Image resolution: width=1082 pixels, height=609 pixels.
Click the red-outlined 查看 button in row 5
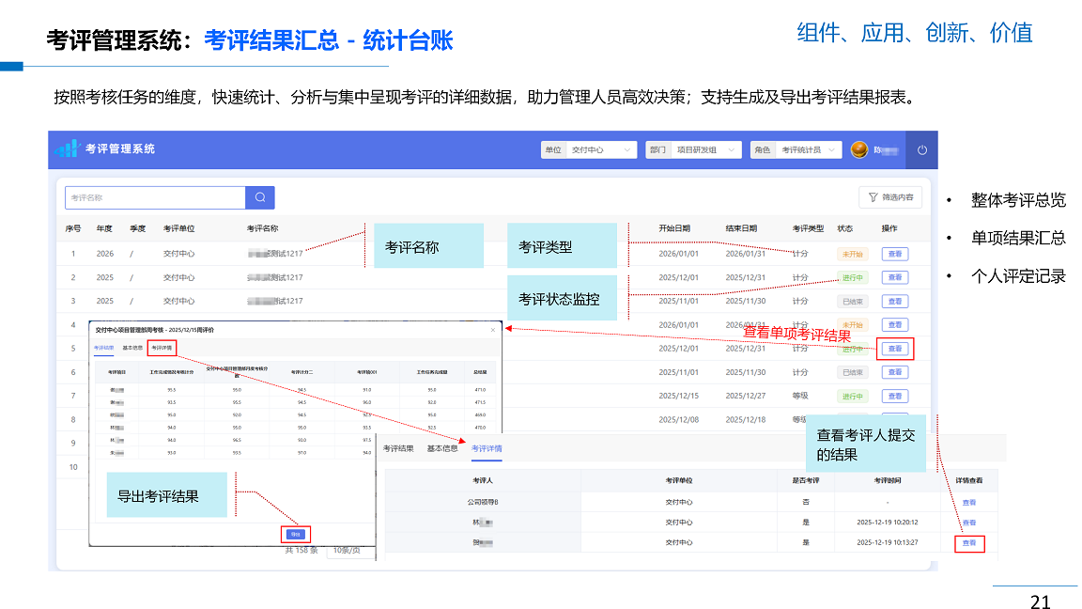(x=894, y=349)
